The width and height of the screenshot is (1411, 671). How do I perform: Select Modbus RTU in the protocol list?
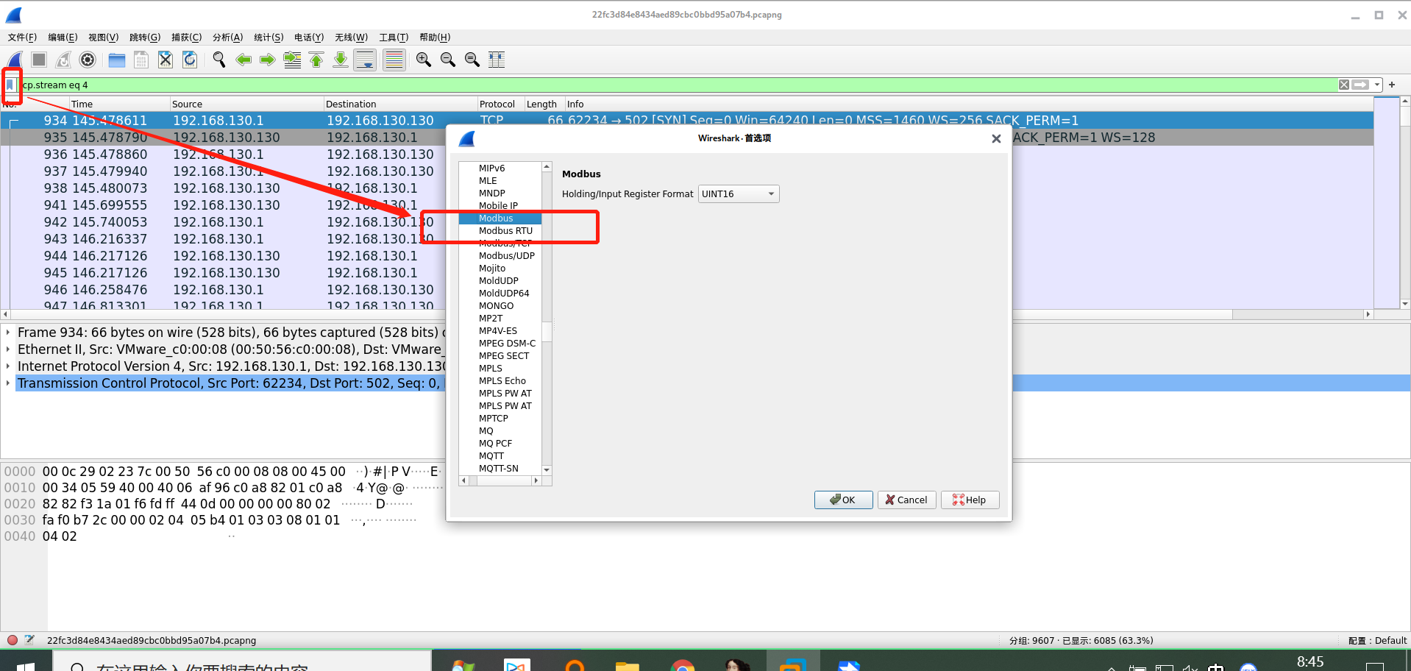505,230
